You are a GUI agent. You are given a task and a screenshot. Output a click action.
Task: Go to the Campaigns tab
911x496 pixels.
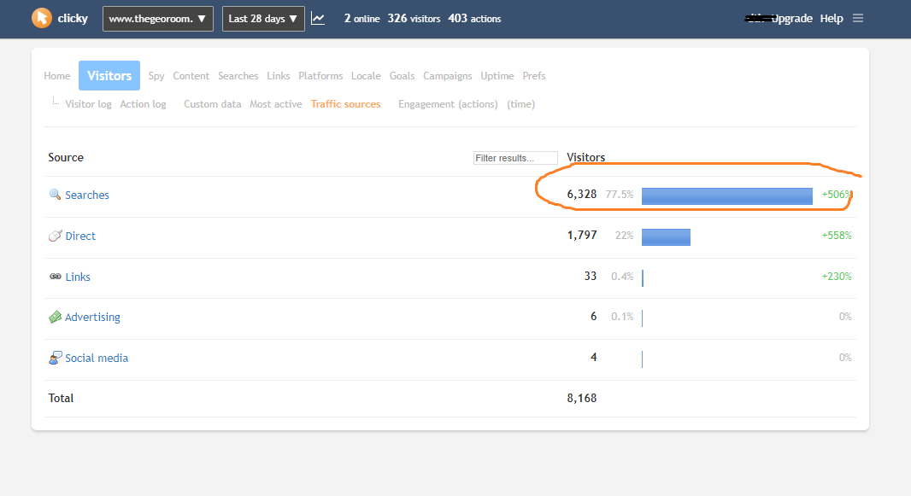[x=447, y=76]
